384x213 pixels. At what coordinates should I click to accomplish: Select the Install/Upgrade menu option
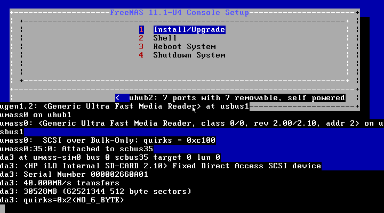[x=189, y=30]
